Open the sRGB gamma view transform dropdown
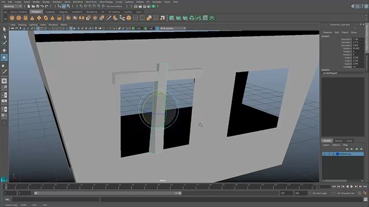Image resolution: width=369 pixels, height=207 pixels. coord(172,28)
